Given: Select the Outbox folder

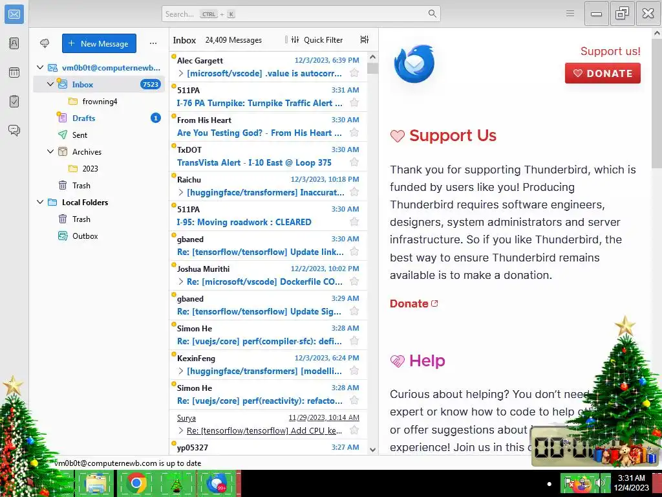Looking at the screenshot, I should pyautogui.click(x=99, y=236).
